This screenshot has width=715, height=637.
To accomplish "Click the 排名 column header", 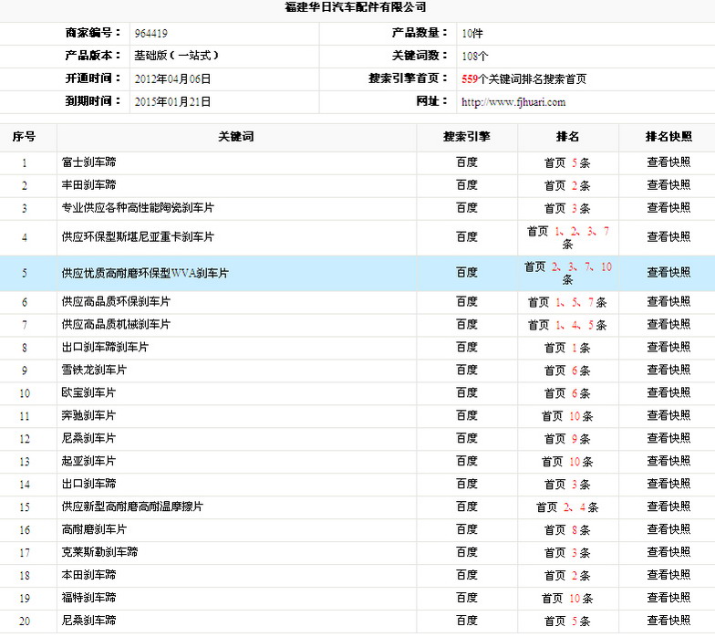I will 567,137.
